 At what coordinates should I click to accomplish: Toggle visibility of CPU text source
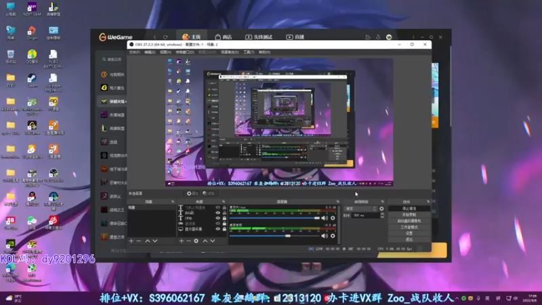(217, 218)
